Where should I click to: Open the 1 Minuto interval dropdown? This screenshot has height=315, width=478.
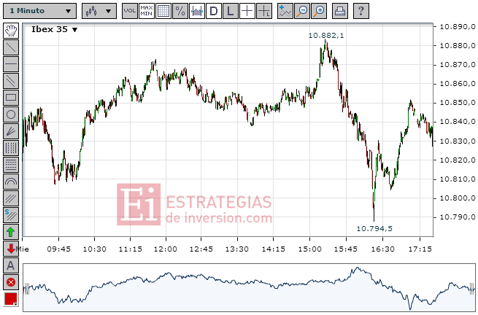(39, 11)
